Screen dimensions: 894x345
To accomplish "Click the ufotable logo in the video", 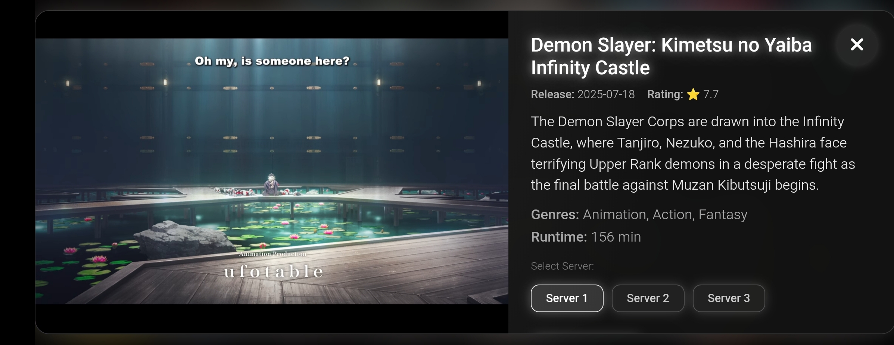I will coord(274,271).
